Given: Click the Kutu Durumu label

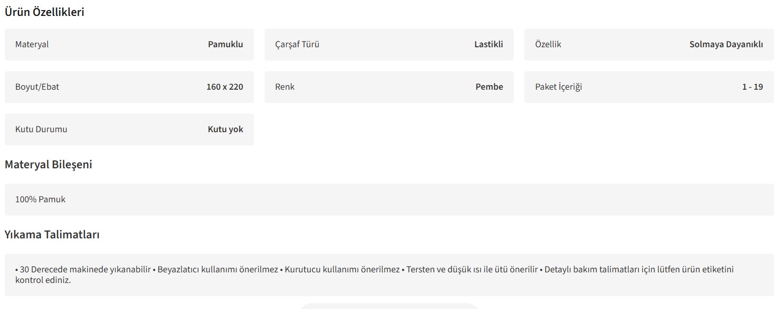Looking at the screenshot, I should coord(41,130).
